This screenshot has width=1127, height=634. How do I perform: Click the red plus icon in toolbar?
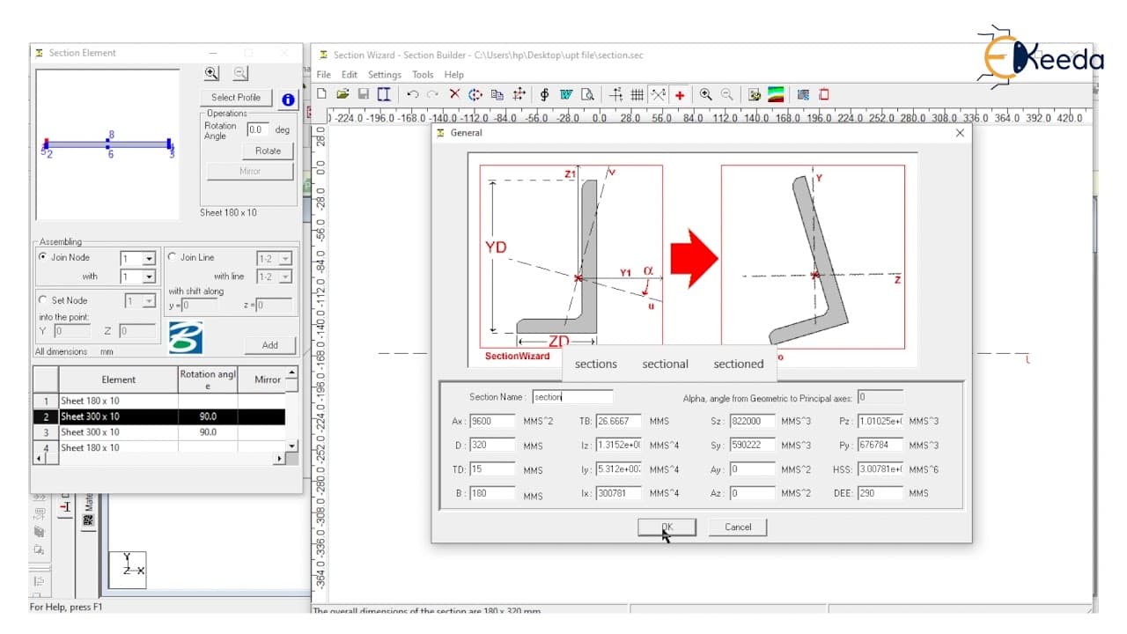point(680,94)
